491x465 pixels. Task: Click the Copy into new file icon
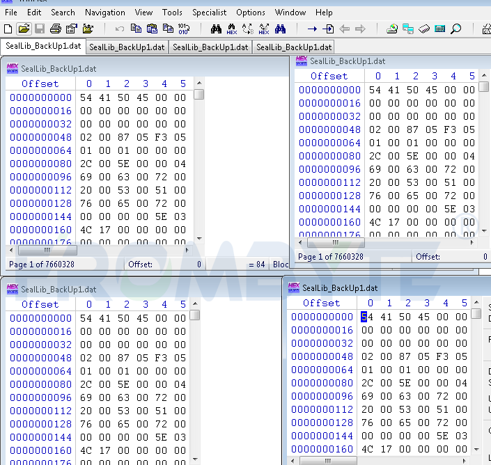click(x=168, y=29)
